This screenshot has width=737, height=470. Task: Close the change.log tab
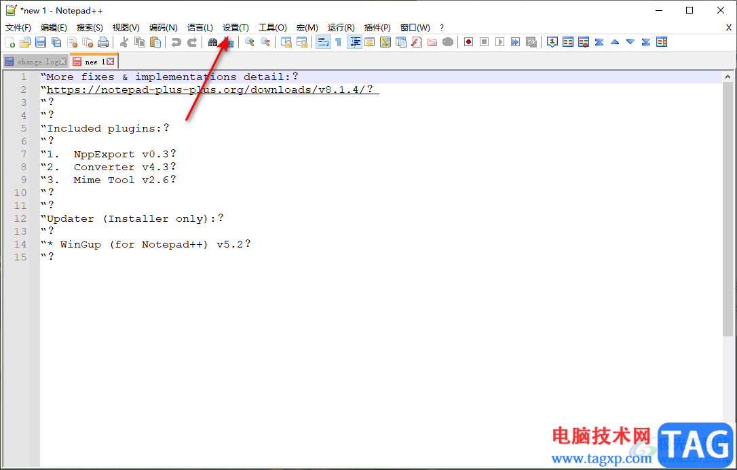tap(63, 62)
